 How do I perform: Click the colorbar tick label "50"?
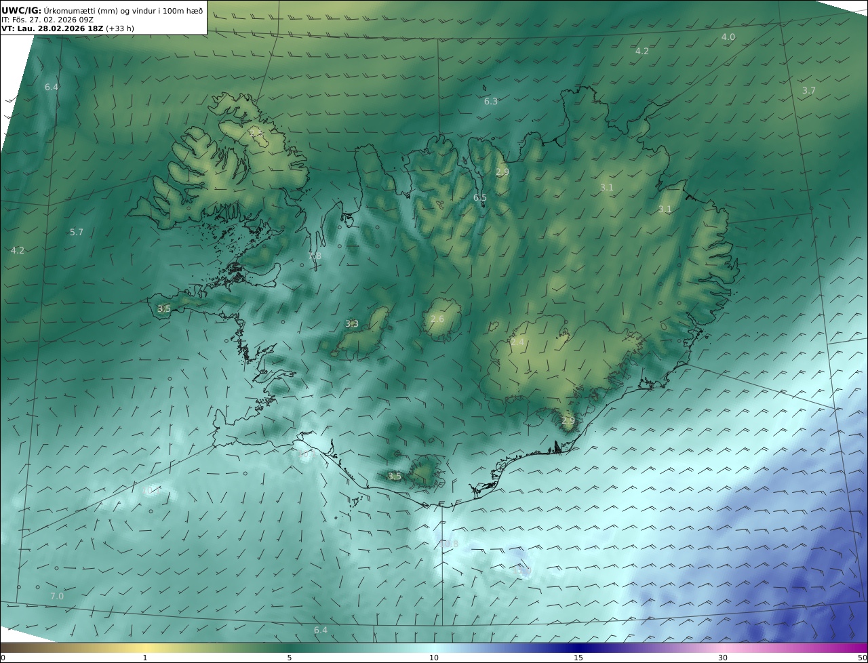point(862,658)
